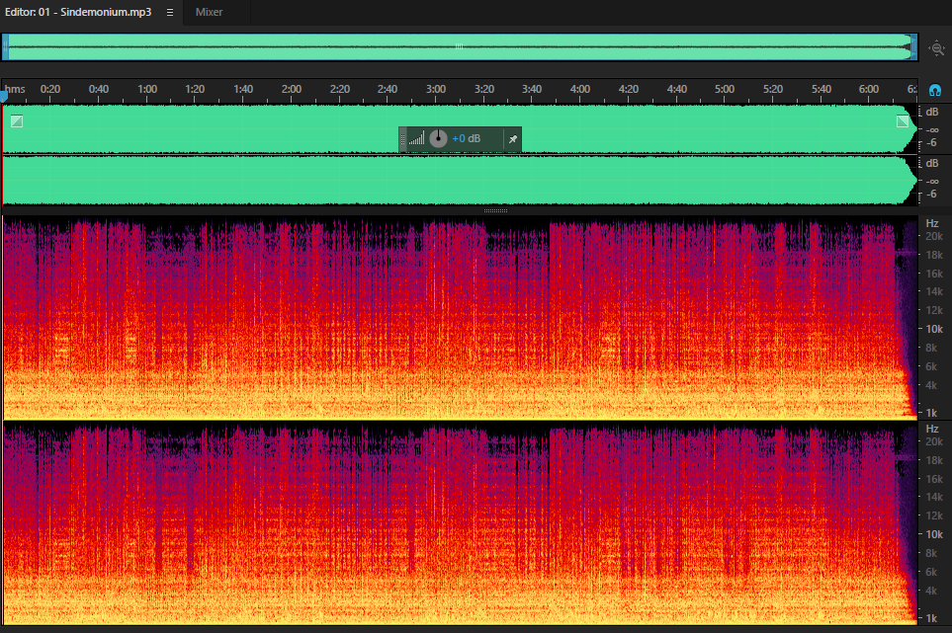This screenshot has height=633, width=952.
Task: Click 5:00 on the timeline ruler
Action: click(x=725, y=89)
